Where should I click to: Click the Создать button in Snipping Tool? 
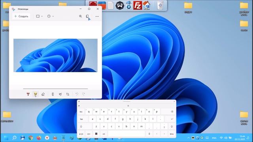coord(21,16)
